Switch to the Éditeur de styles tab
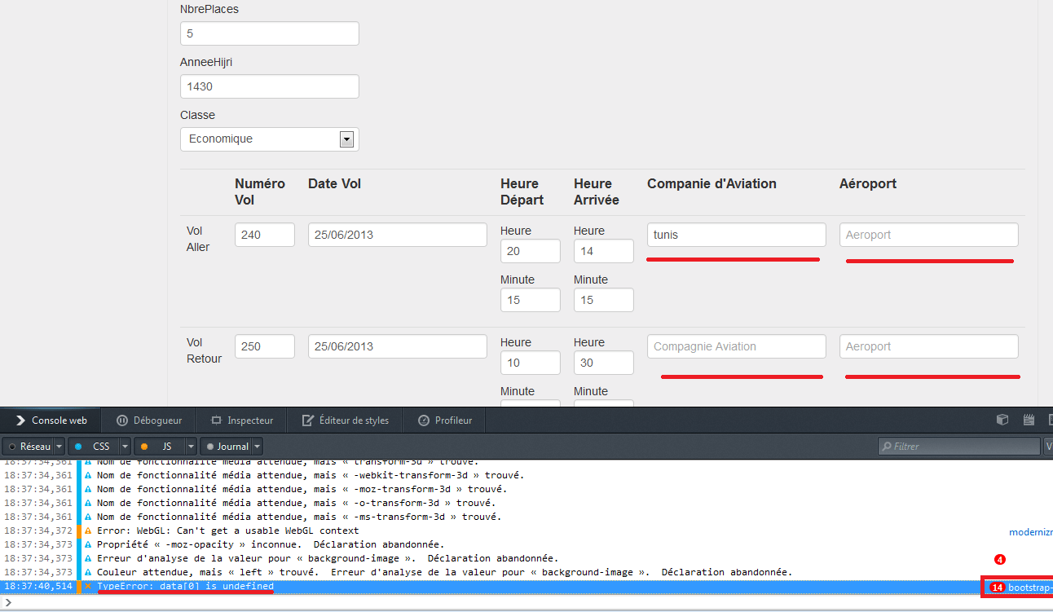This screenshot has width=1053, height=612. (x=345, y=420)
